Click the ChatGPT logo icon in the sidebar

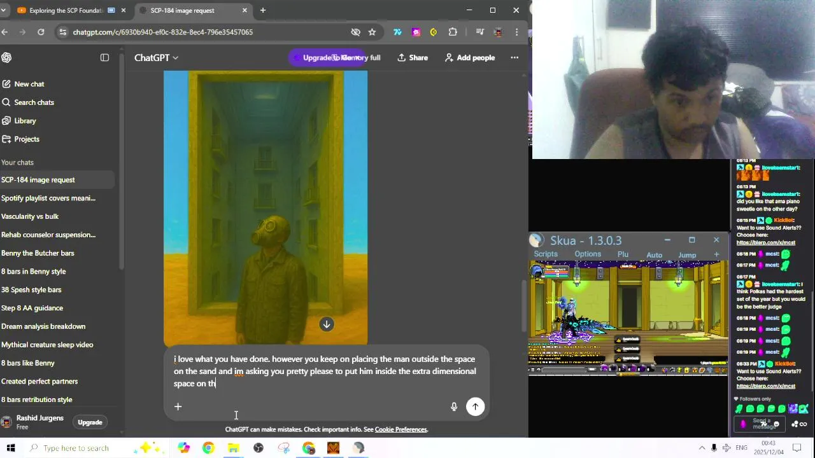click(6, 58)
